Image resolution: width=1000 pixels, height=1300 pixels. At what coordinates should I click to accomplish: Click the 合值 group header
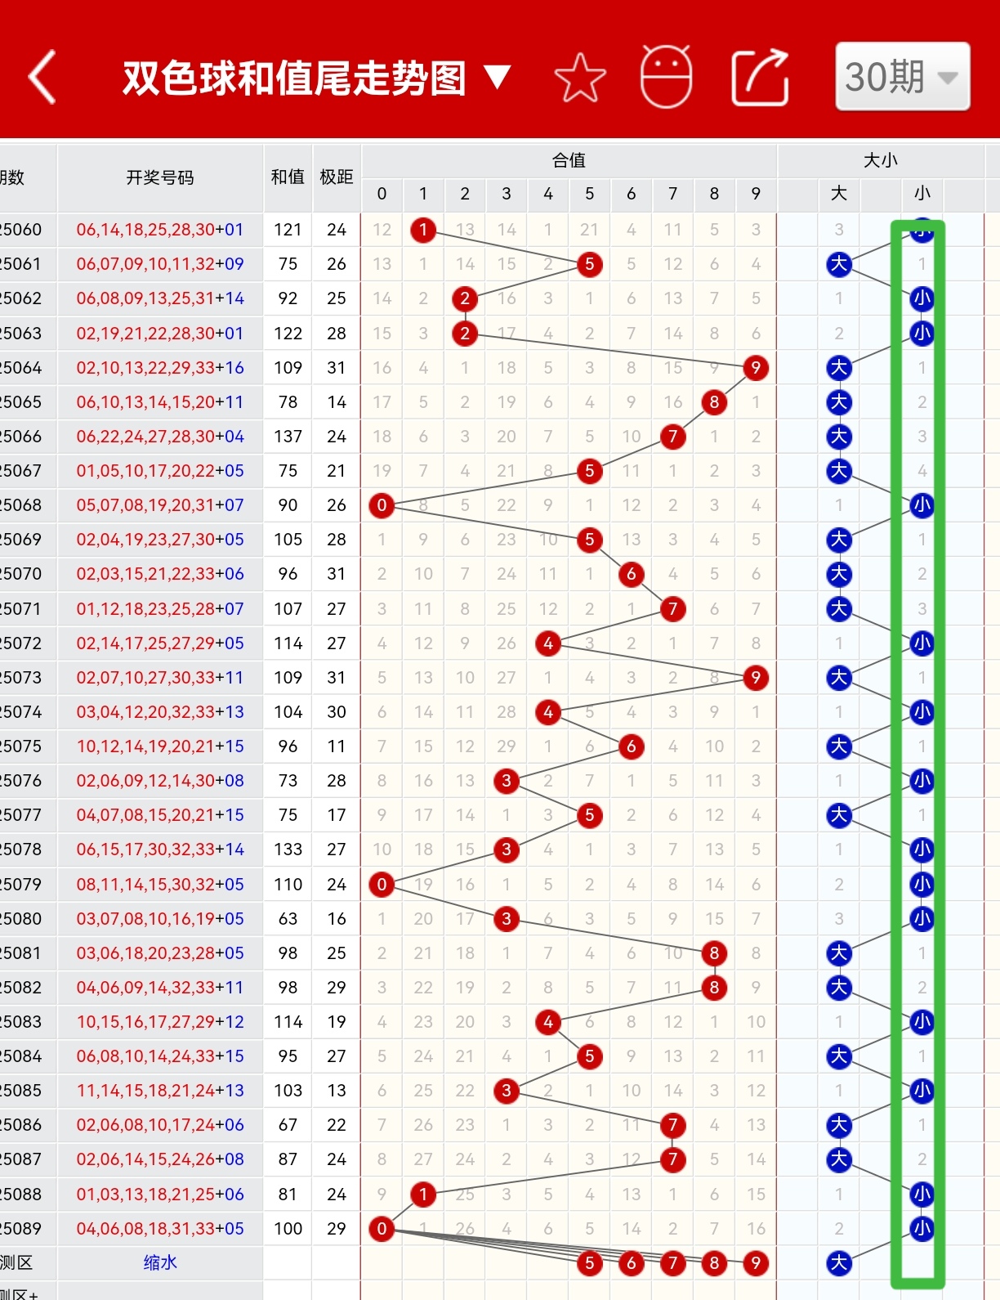point(569,160)
